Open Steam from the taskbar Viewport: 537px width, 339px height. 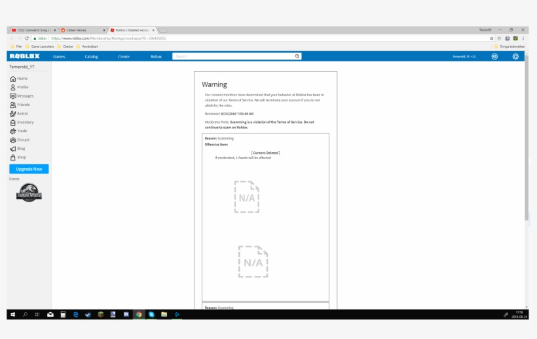pyautogui.click(x=88, y=314)
